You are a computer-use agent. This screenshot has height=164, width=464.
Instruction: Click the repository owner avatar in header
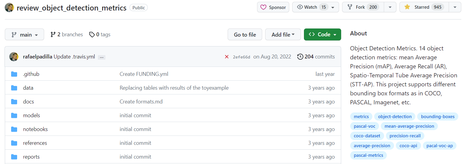(x=9, y=7)
